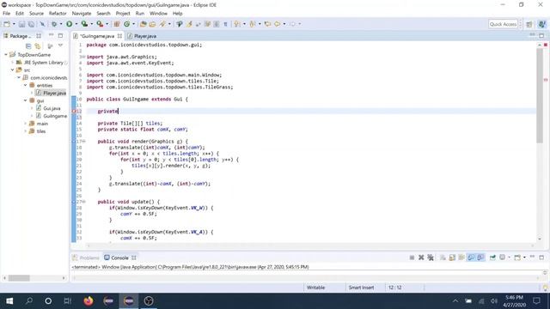Close the GuiIngame.java tab

click(119, 36)
